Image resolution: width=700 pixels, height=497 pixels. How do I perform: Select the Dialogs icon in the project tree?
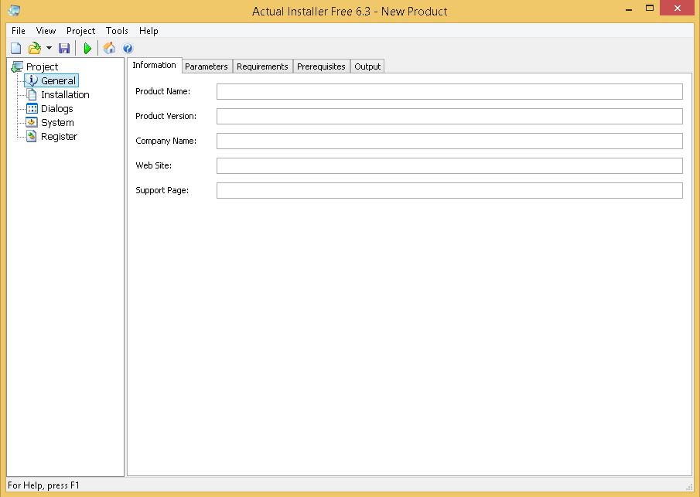pyautogui.click(x=32, y=108)
